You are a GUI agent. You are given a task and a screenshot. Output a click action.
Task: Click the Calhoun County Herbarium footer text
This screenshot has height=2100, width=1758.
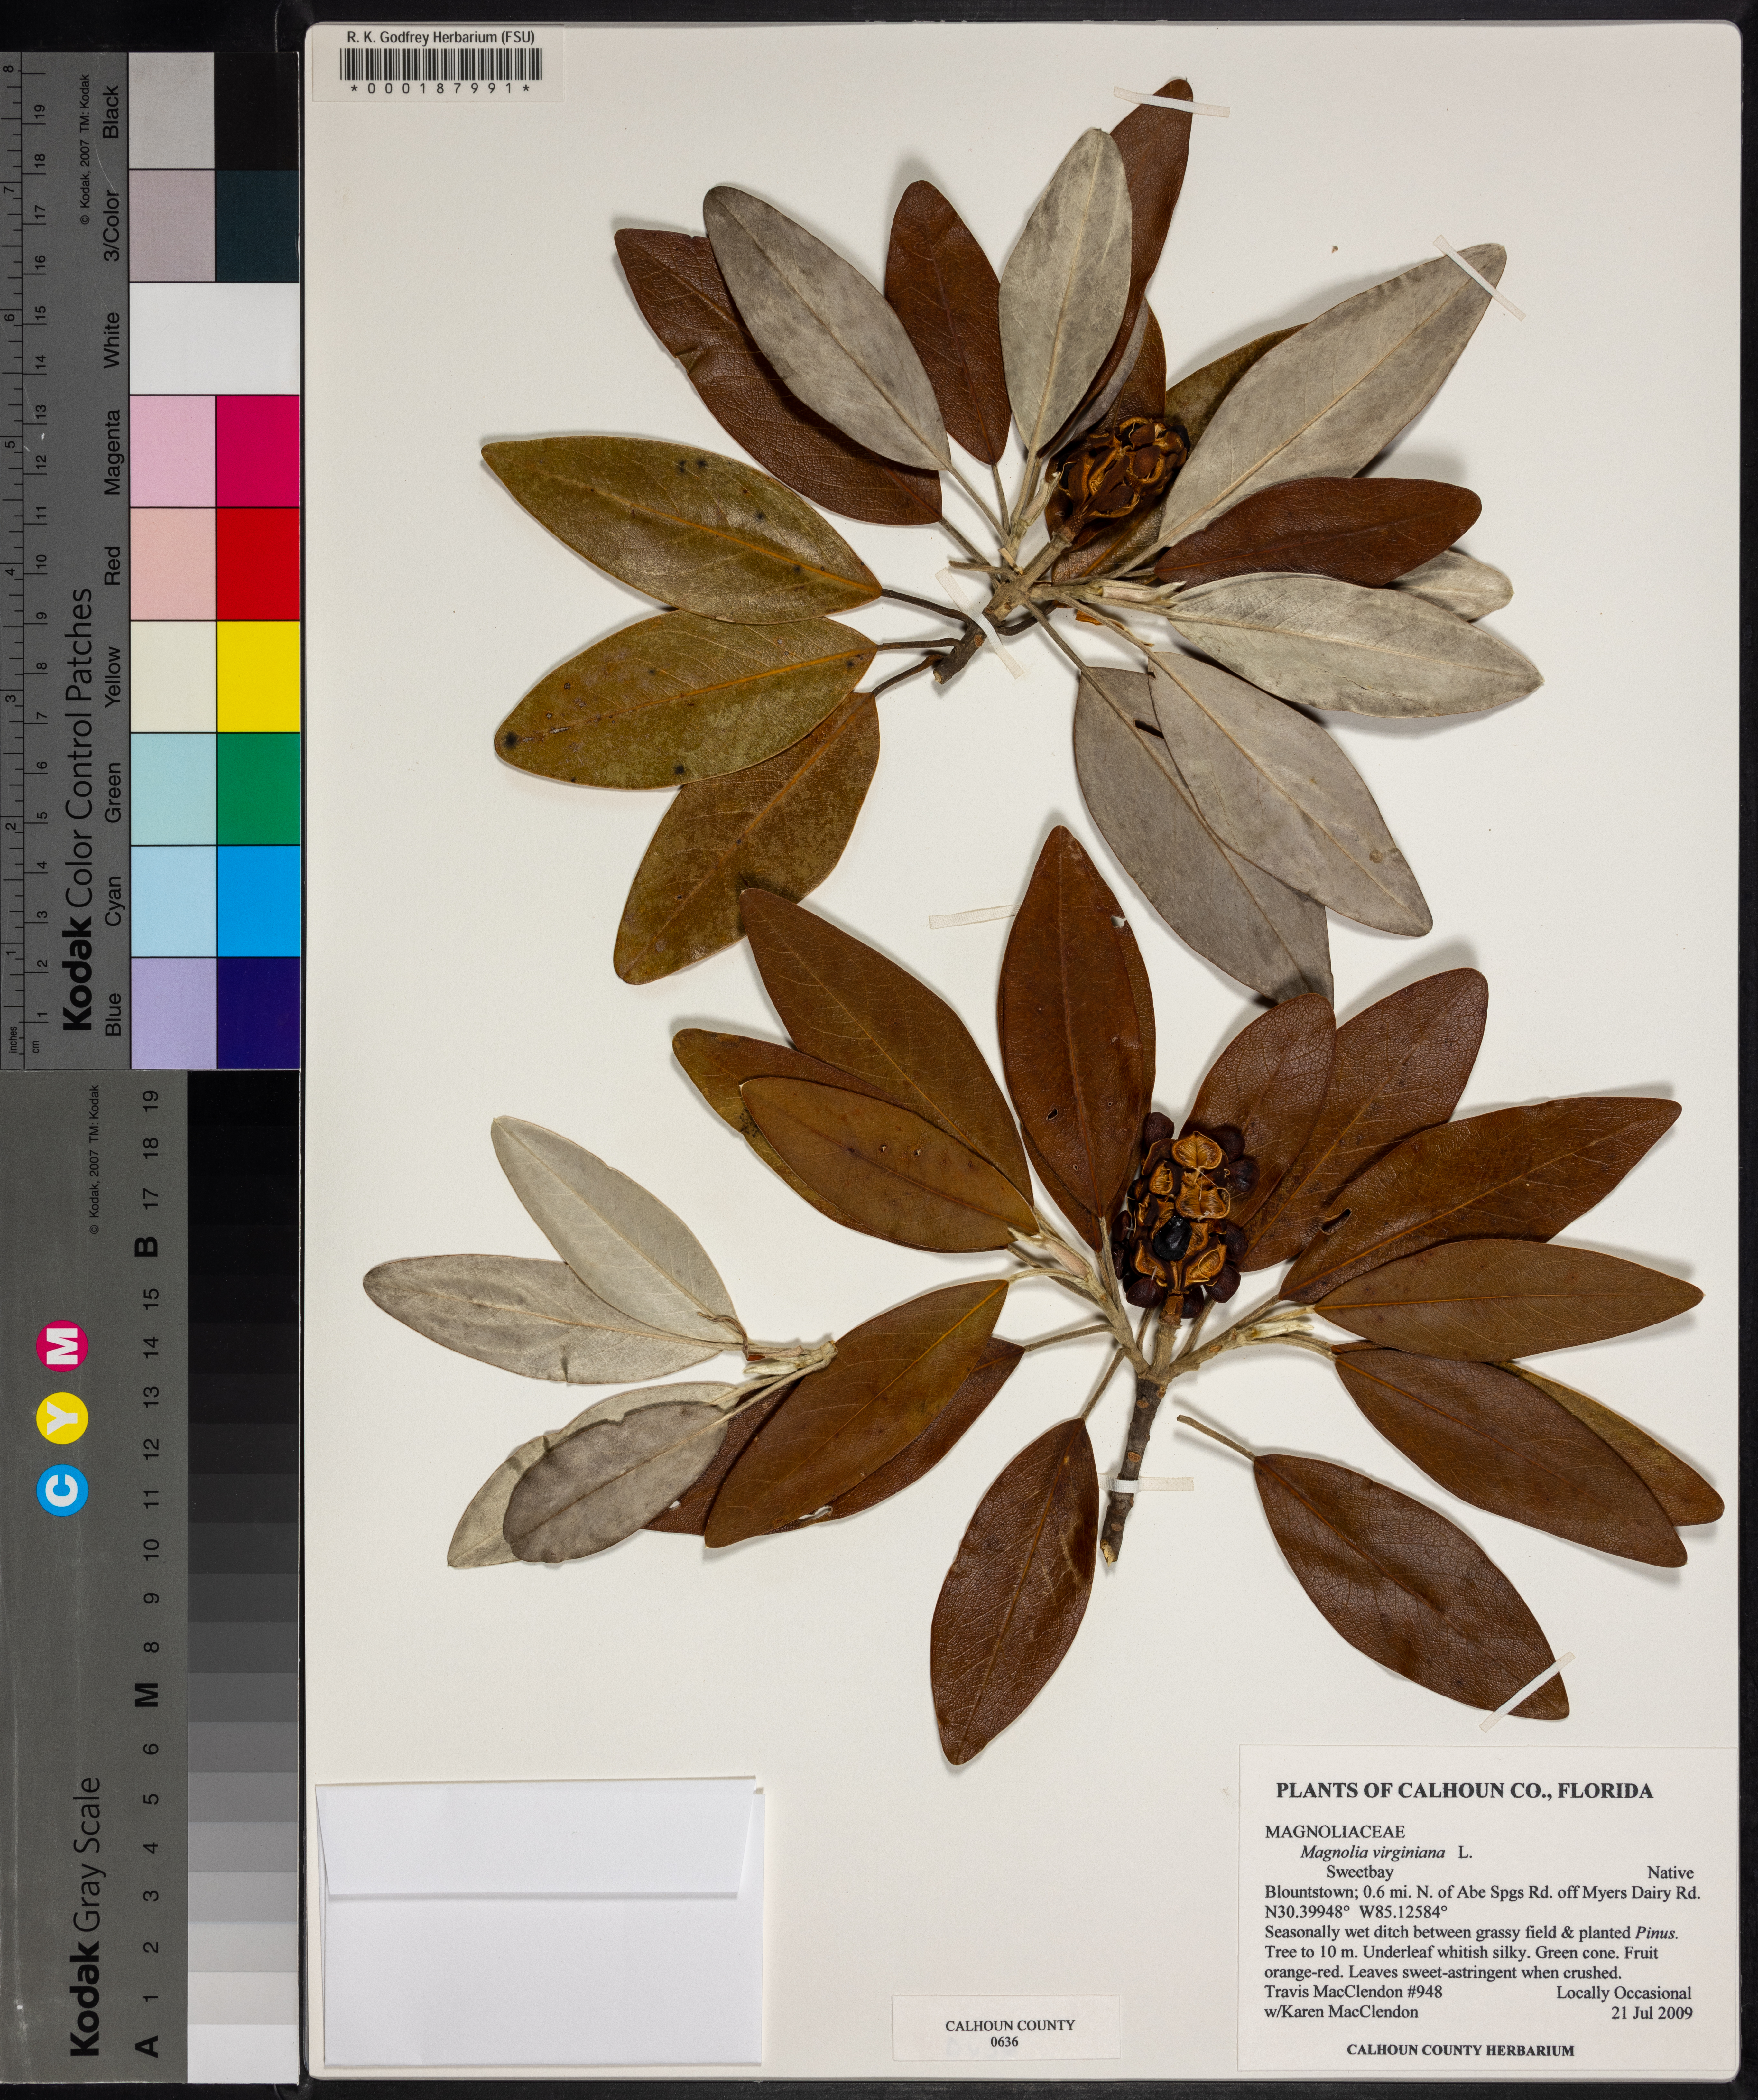[x=1460, y=2050]
